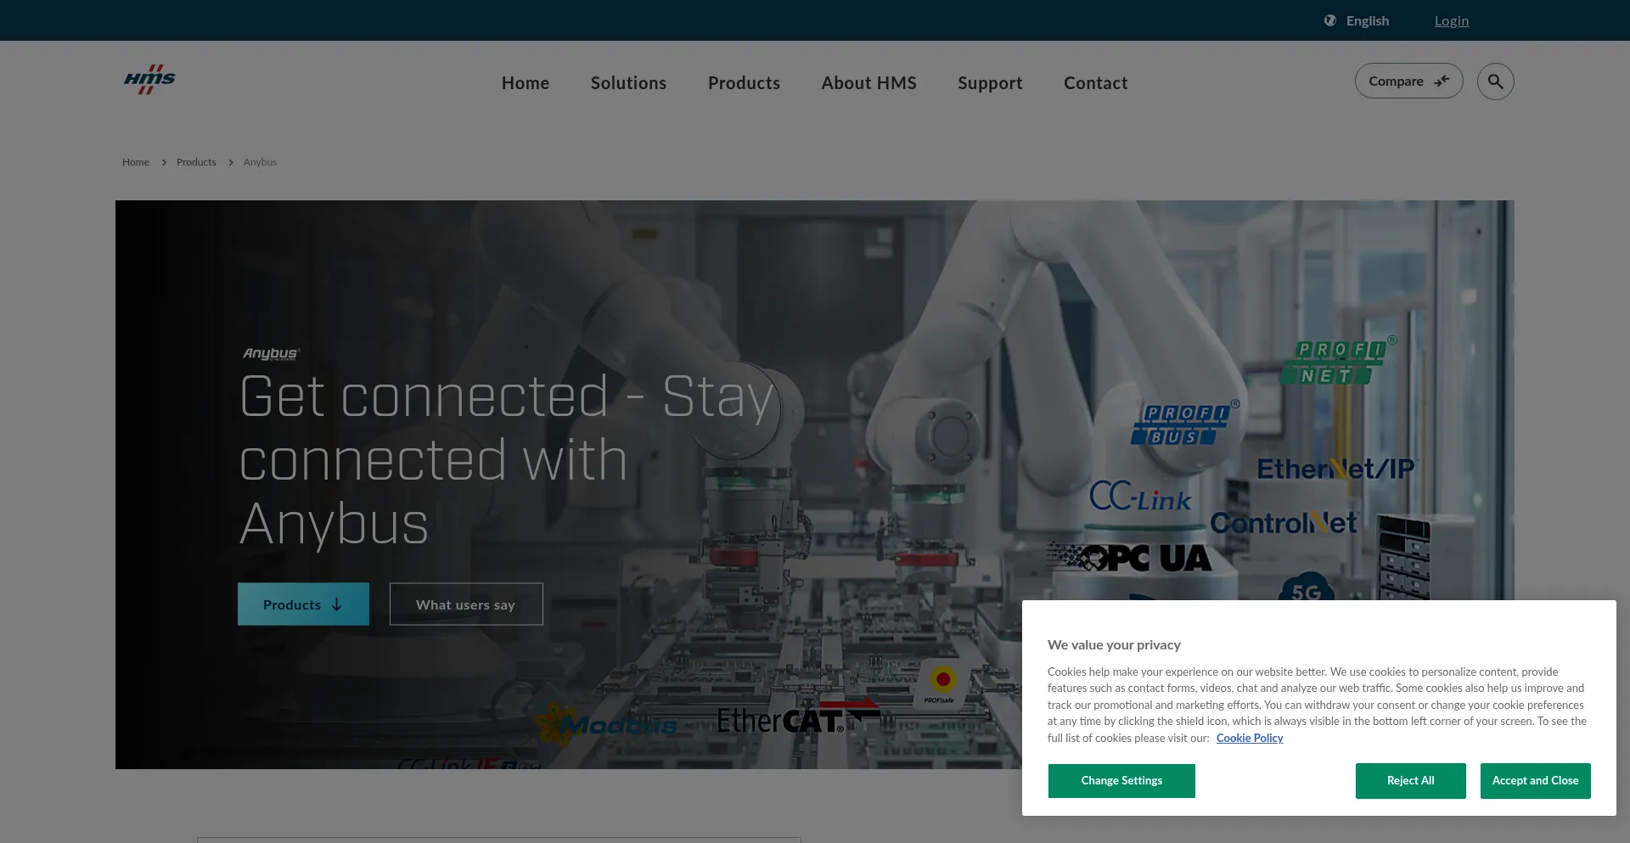
Task: Open the Cookie Policy link
Action: [x=1250, y=738]
